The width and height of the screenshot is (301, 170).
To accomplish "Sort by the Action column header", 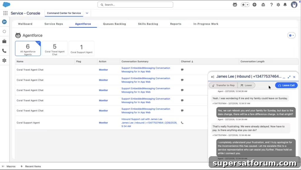I will click(108, 61).
